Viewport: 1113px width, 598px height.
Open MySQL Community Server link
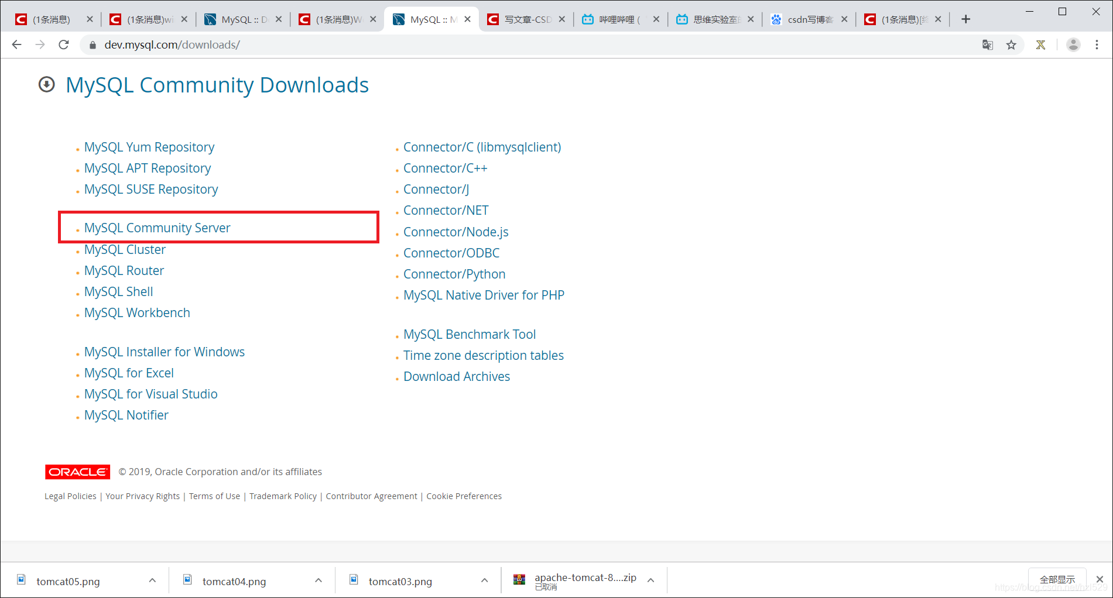pyautogui.click(x=157, y=228)
